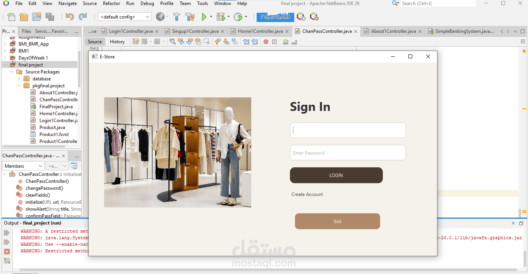Click the Stop Macro Recording icon
The image size is (528, 274).
pyautogui.click(x=274, y=42)
